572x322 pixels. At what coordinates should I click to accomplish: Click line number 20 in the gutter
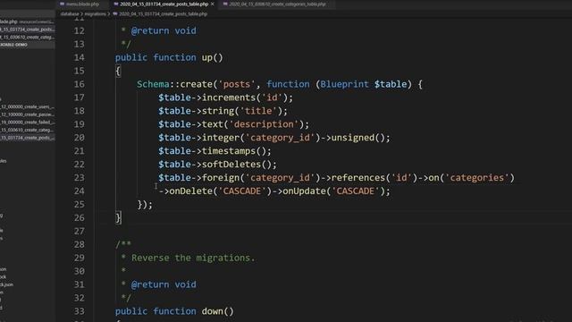(x=80, y=138)
